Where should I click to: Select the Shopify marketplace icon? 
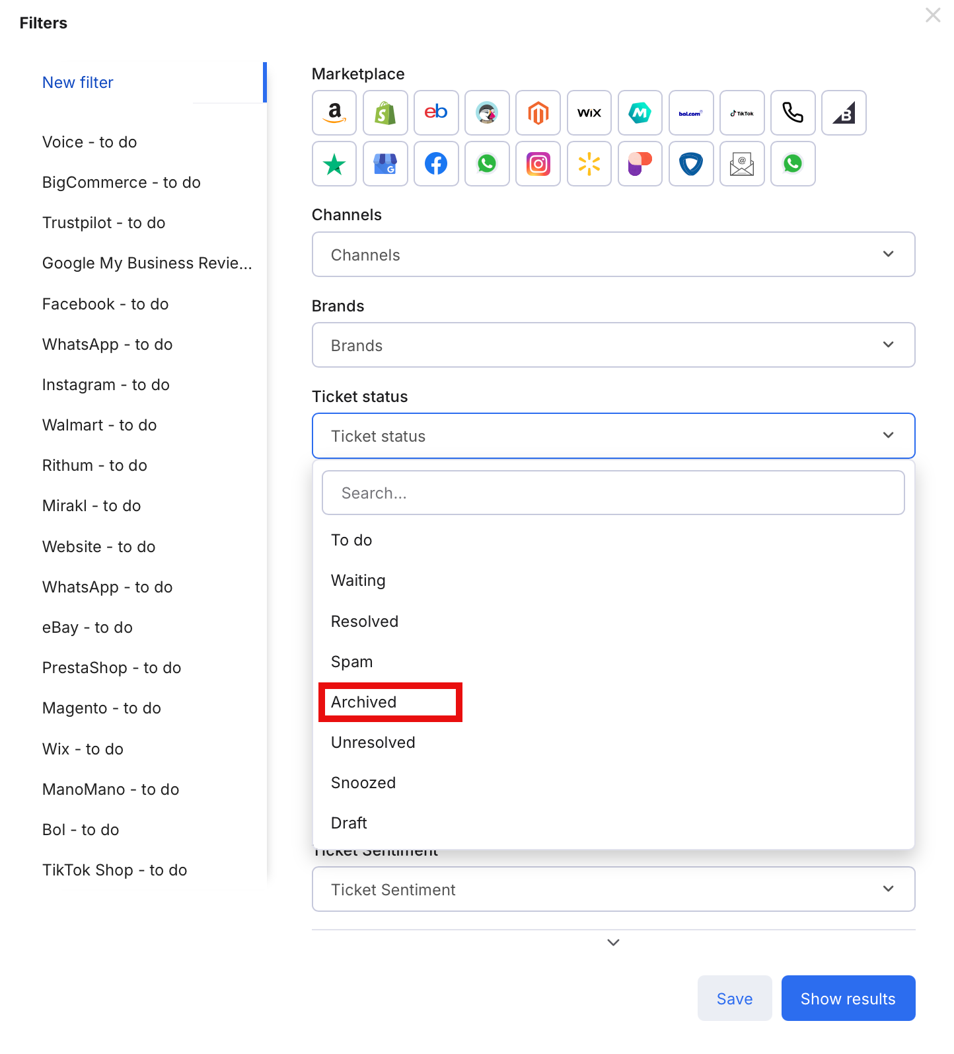tap(385, 113)
